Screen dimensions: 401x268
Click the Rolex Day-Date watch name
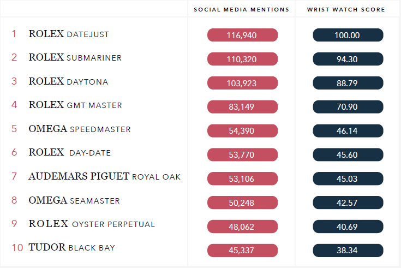pyautogui.click(x=70, y=153)
